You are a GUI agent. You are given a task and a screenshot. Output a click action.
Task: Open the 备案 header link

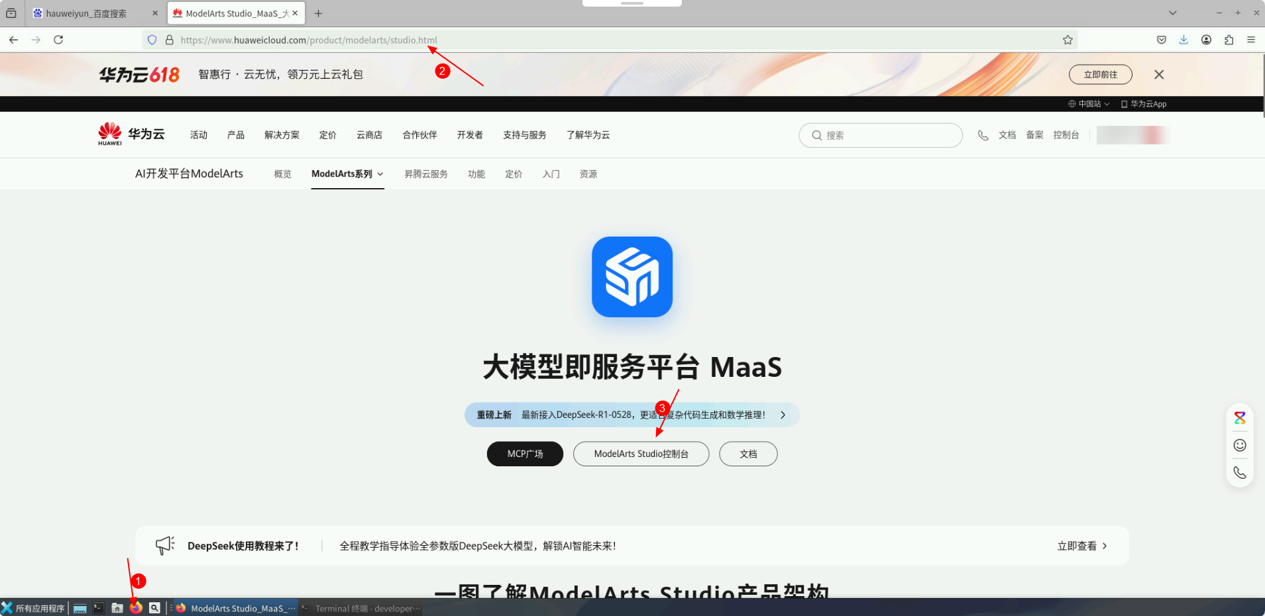[1034, 135]
